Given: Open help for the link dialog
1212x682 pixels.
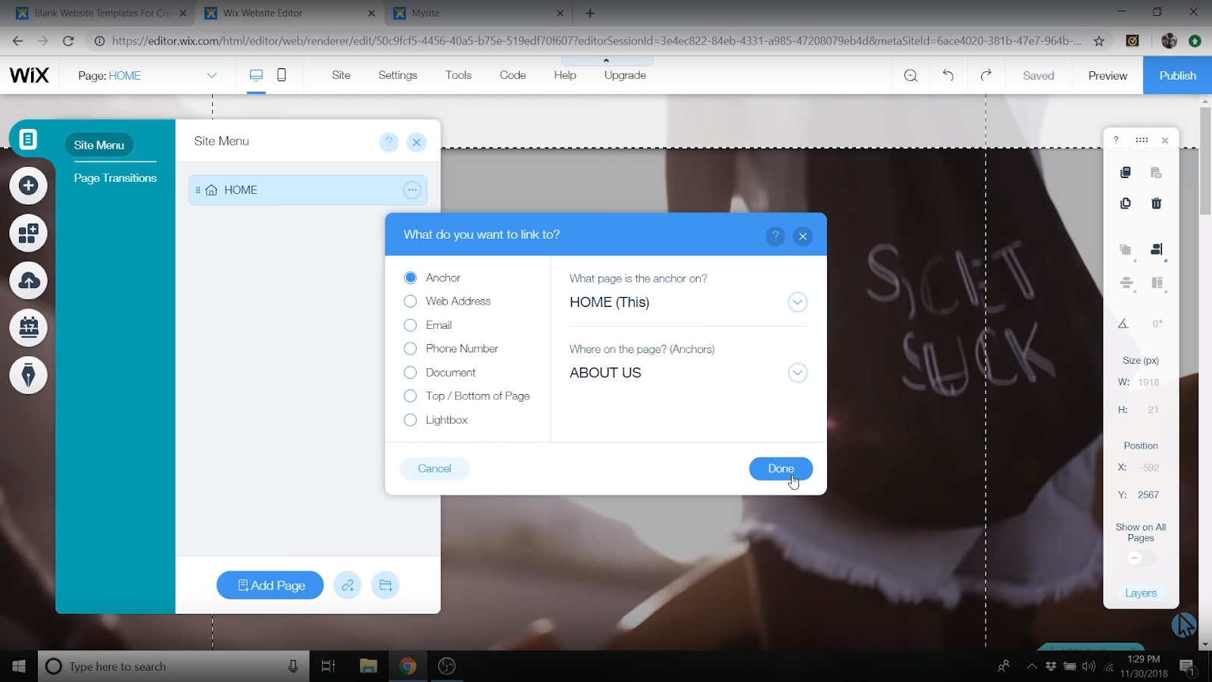Looking at the screenshot, I should click(775, 236).
